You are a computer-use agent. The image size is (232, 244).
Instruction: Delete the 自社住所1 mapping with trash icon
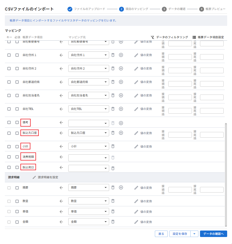pyautogui.click(x=113, y=55)
